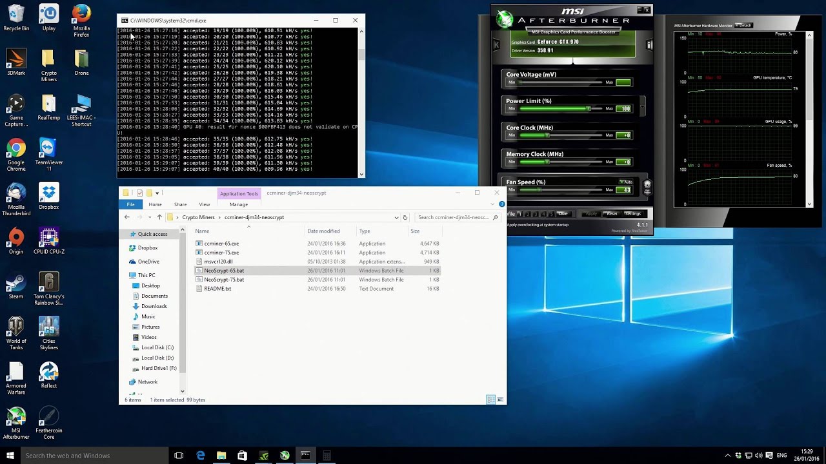Open CPUID CPU-Z desktop shortcut
This screenshot has height=464, width=826.
49,241
